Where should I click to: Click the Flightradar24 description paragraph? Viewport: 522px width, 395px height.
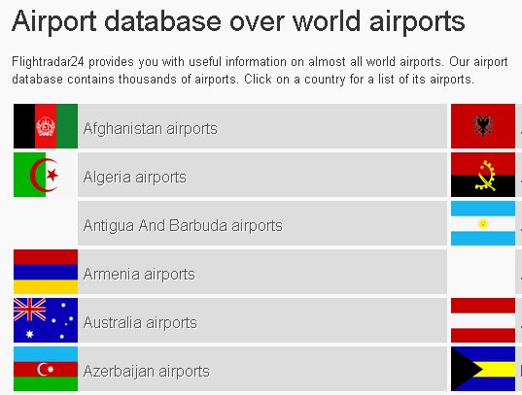pyautogui.click(x=260, y=71)
